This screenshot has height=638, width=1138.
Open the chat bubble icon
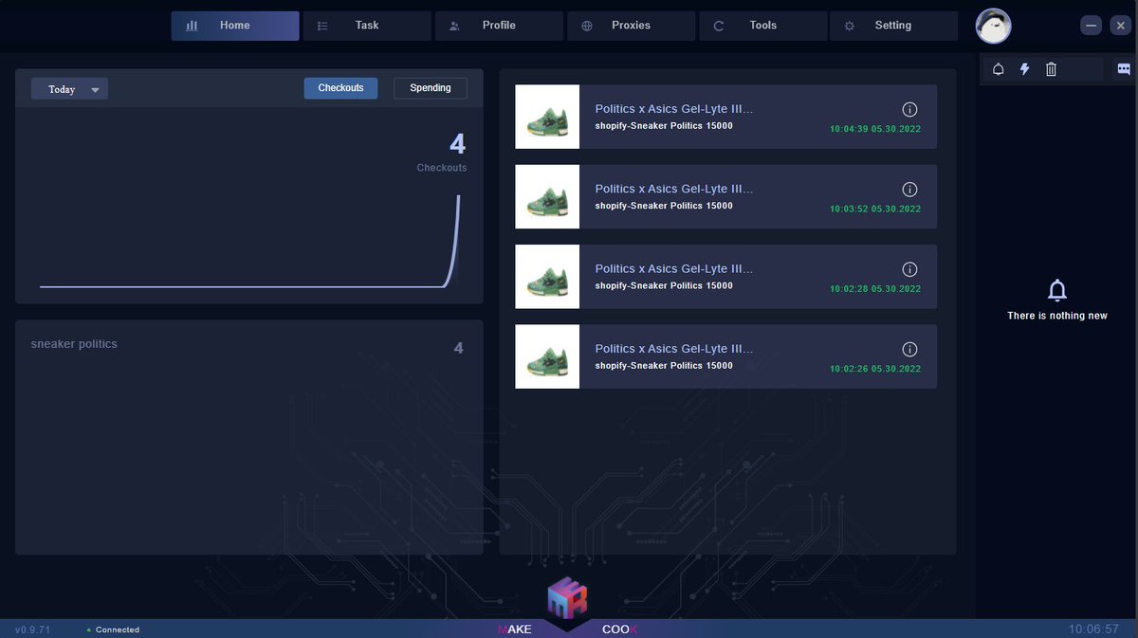1124,69
